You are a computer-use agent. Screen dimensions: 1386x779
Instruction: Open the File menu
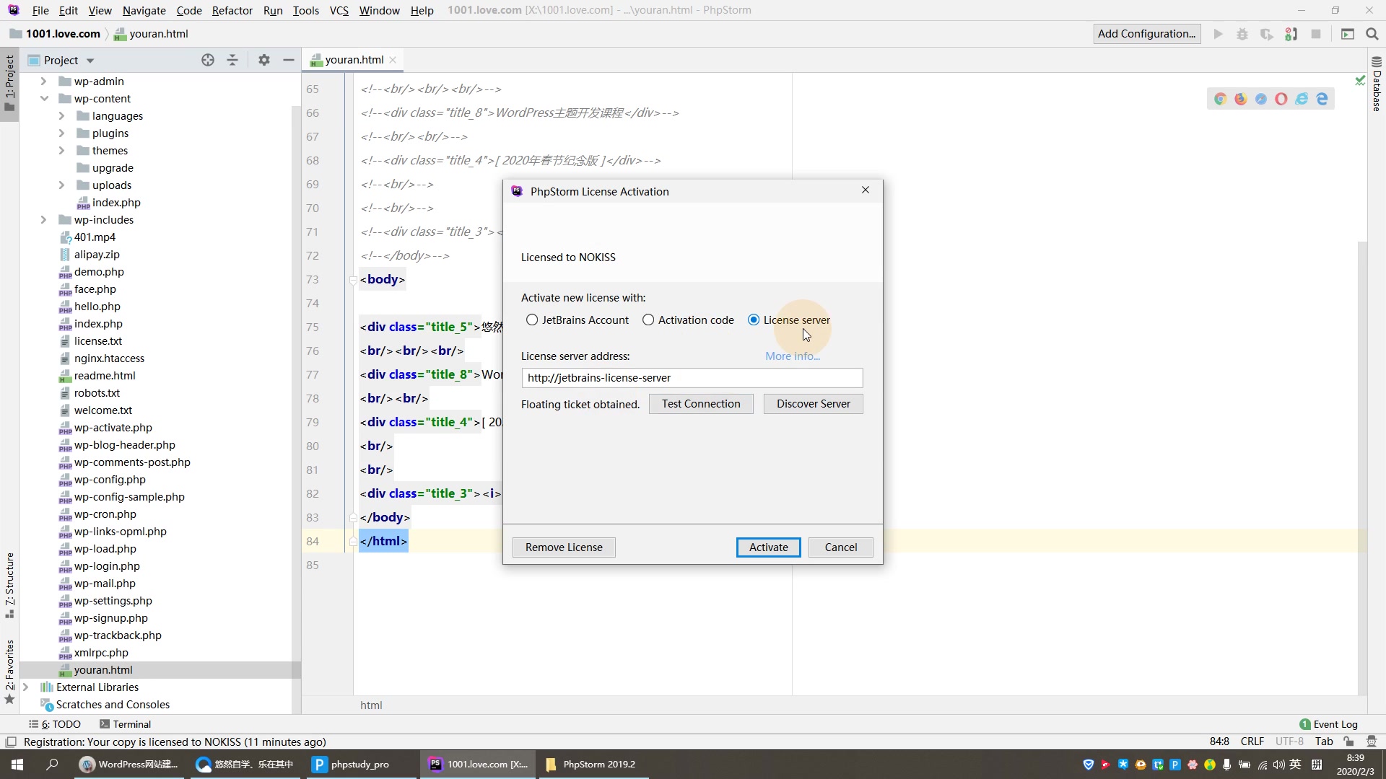click(x=40, y=10)
